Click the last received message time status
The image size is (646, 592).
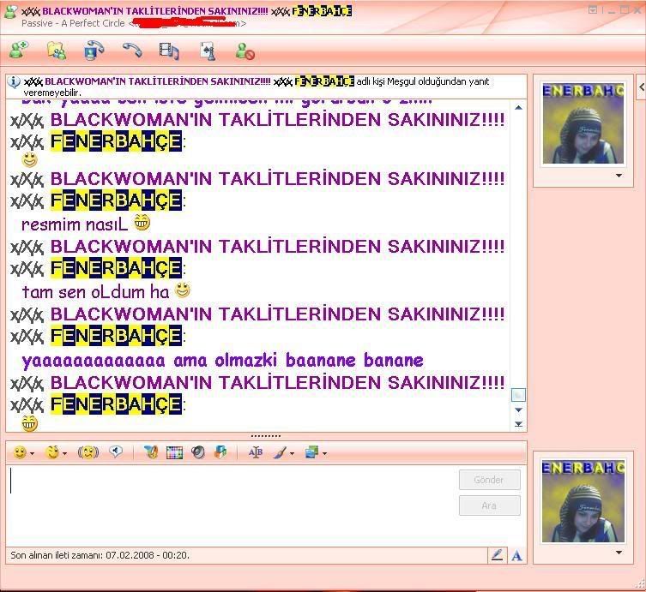coord(100,555)
